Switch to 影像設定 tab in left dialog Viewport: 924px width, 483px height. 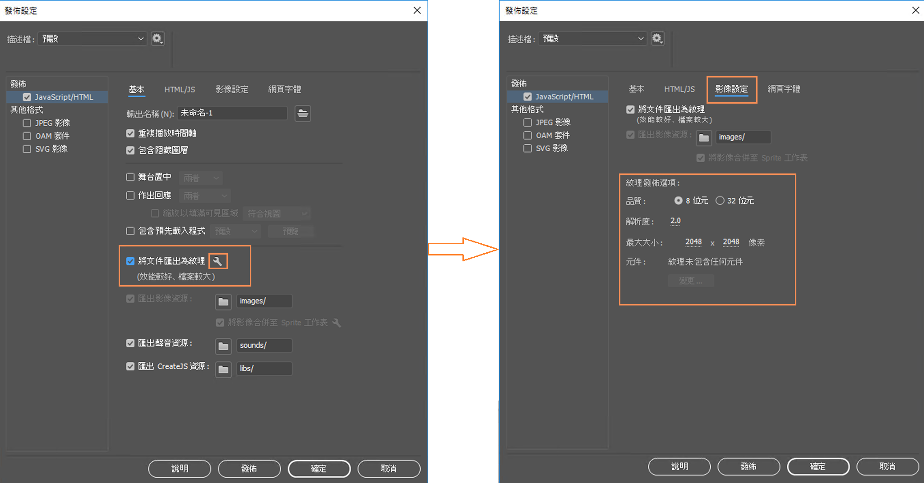232,90
